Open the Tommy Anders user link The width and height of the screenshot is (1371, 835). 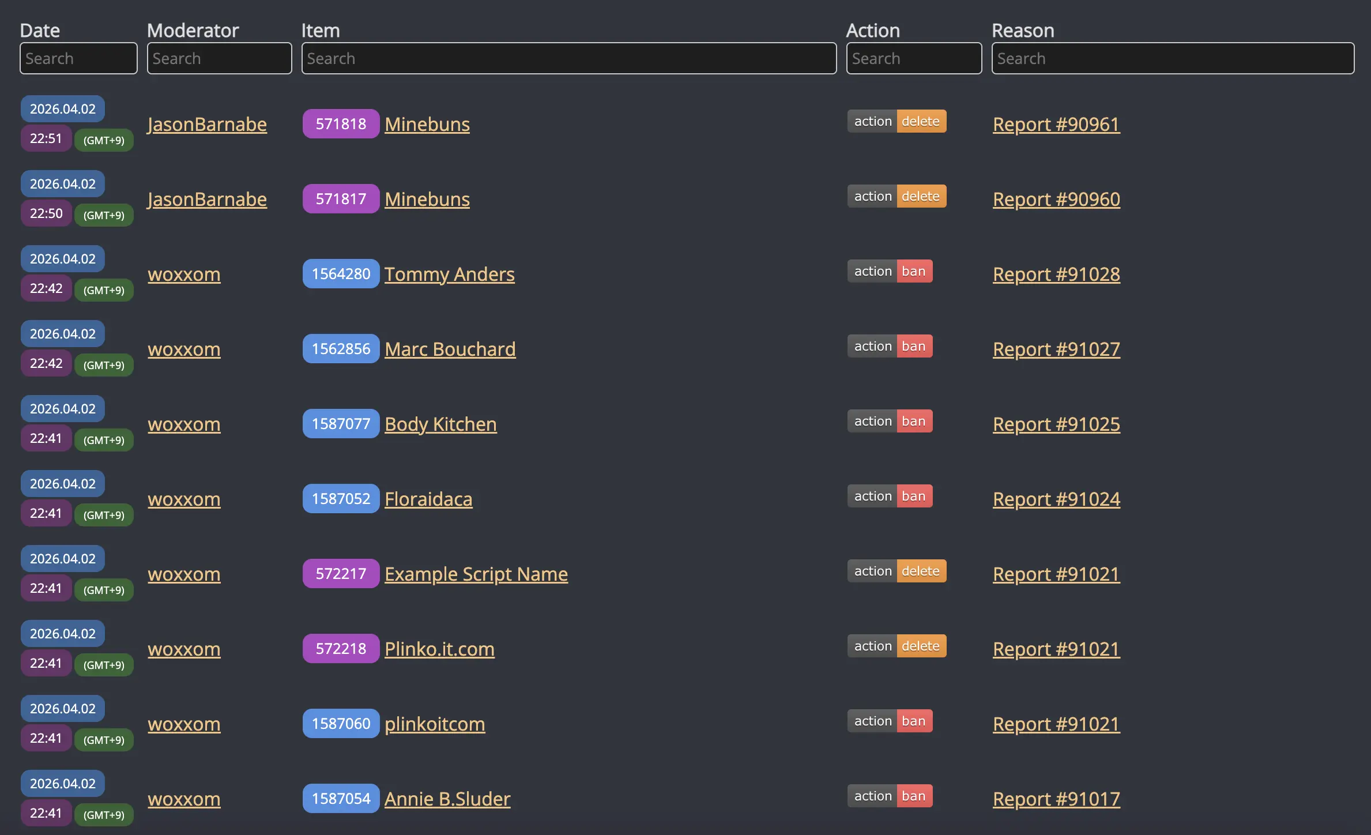(449, 274)
